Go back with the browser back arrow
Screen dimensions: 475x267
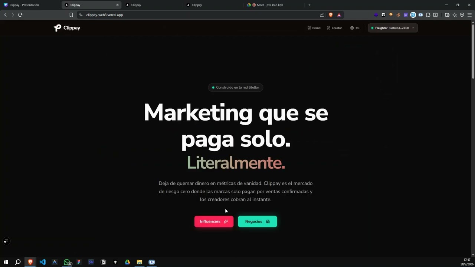5,15
